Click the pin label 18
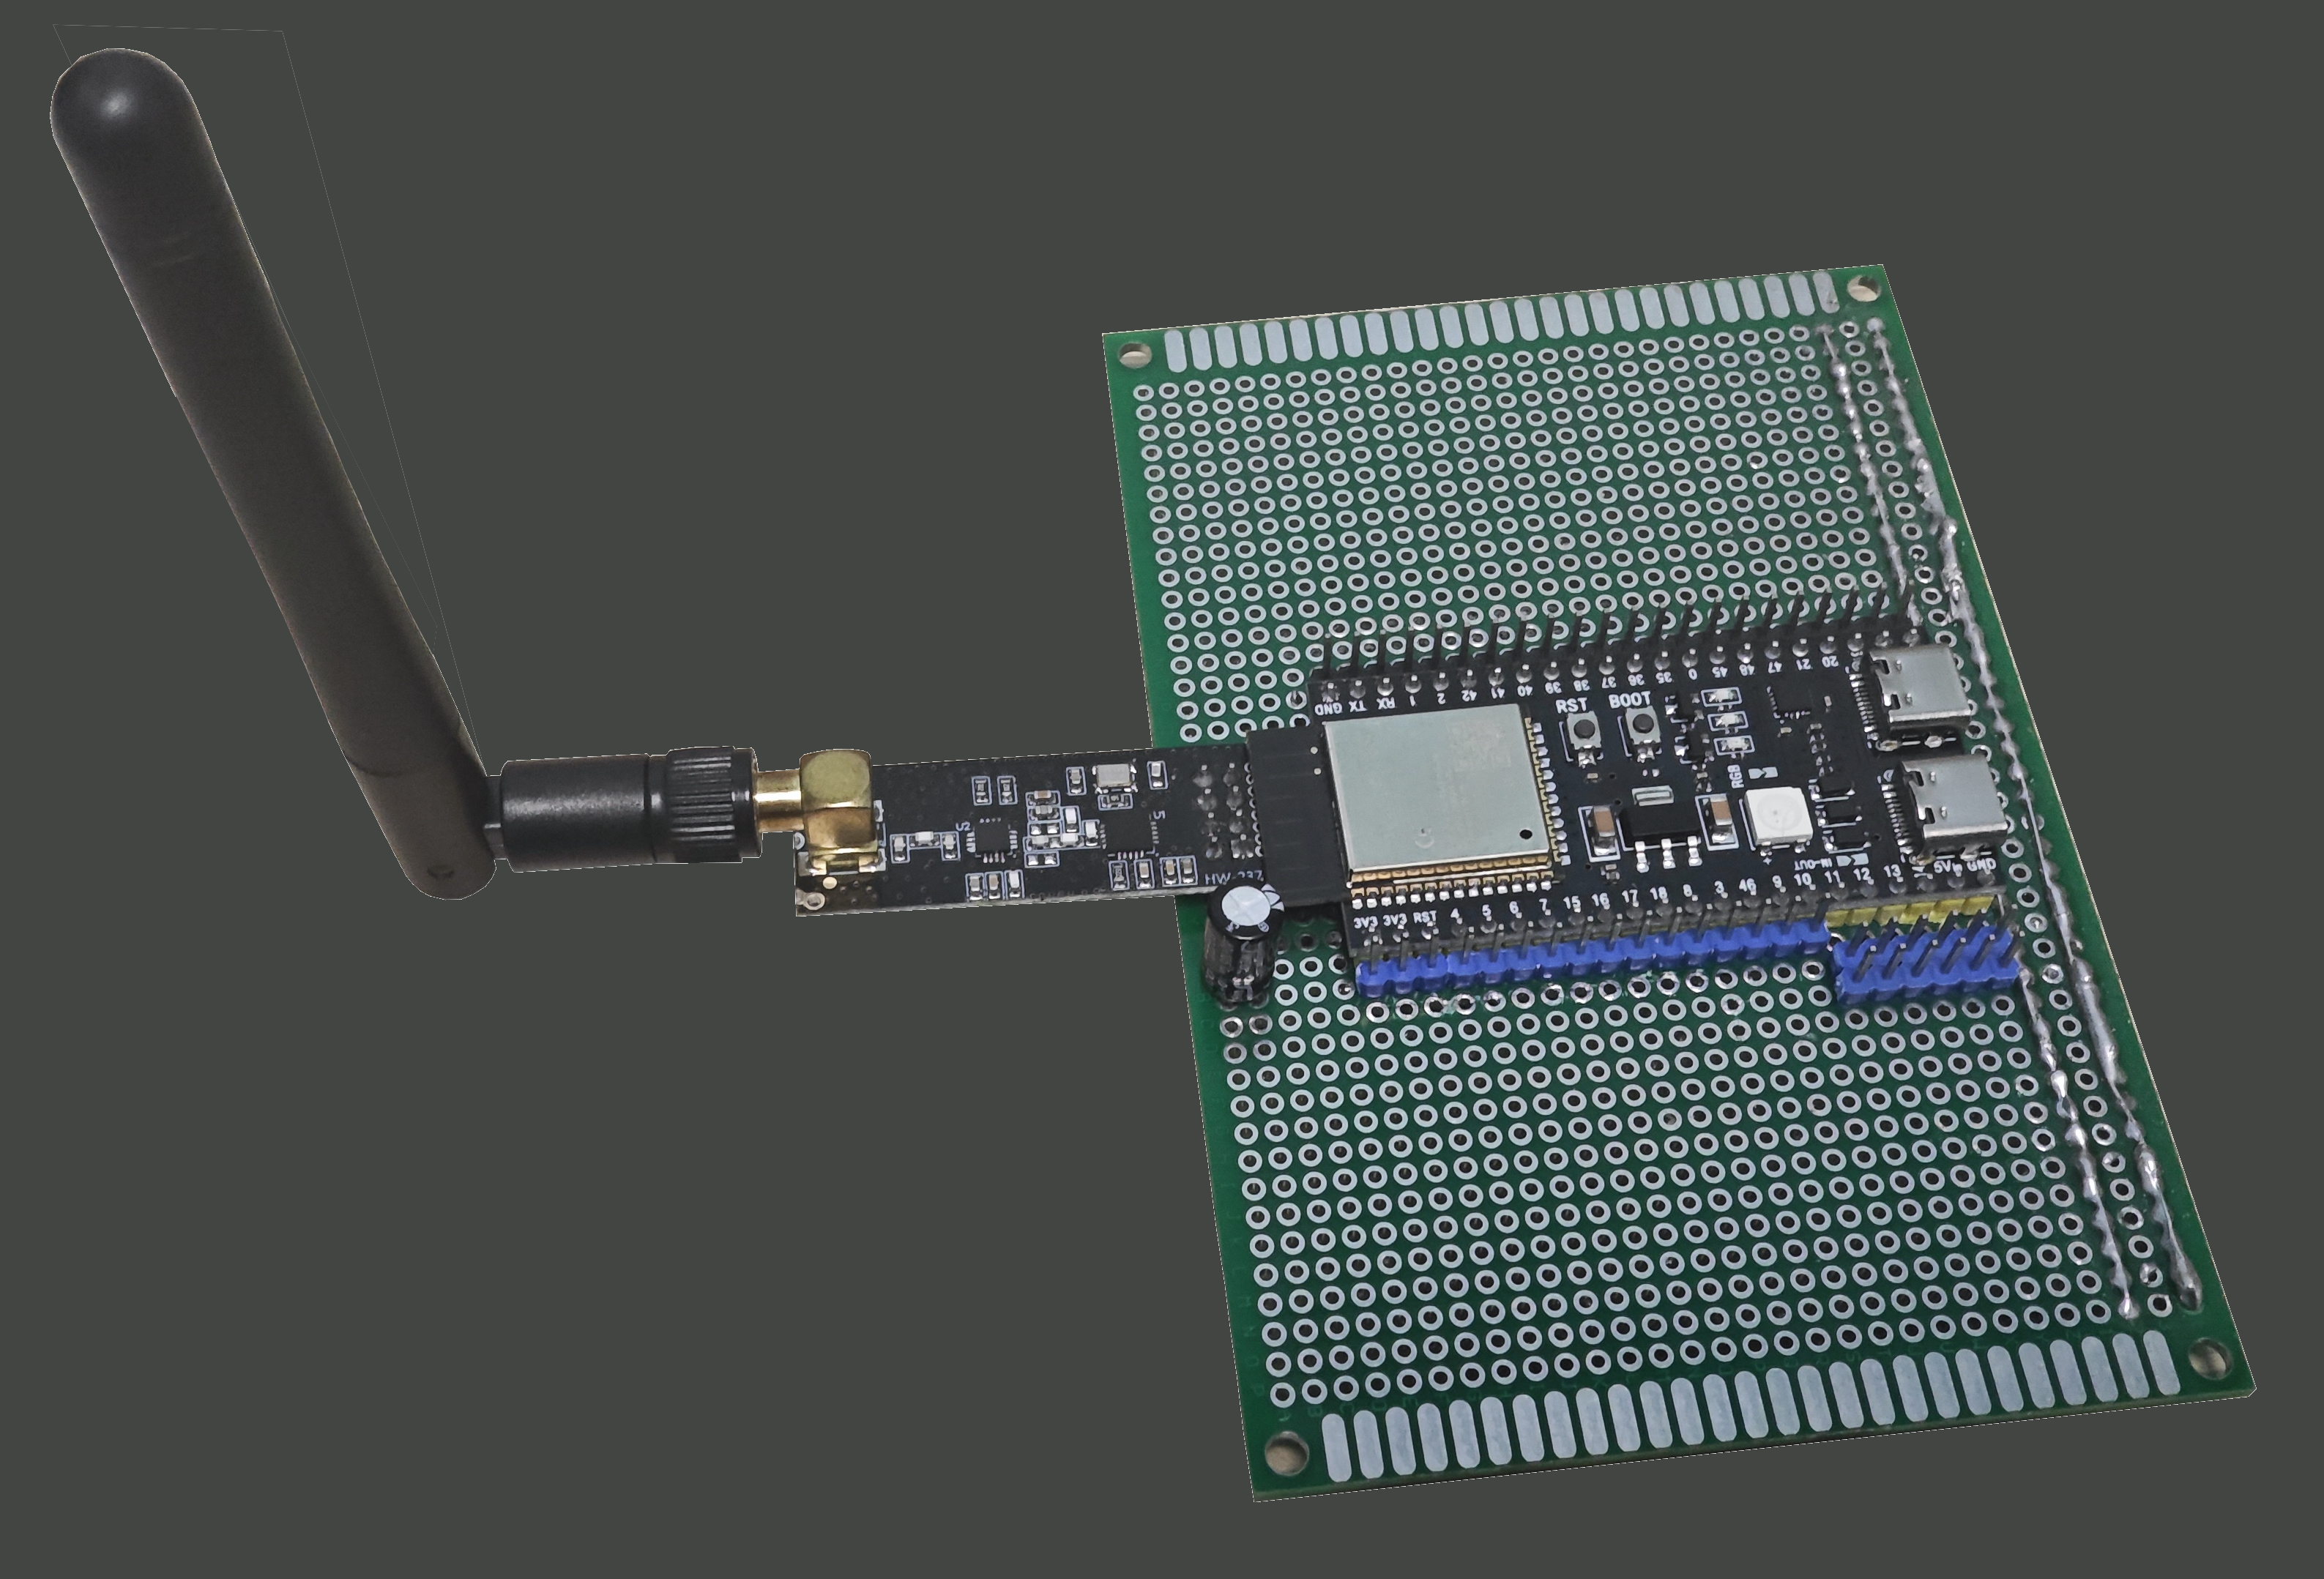Screen dimensions: 2324x1579 coord(1659,894)
